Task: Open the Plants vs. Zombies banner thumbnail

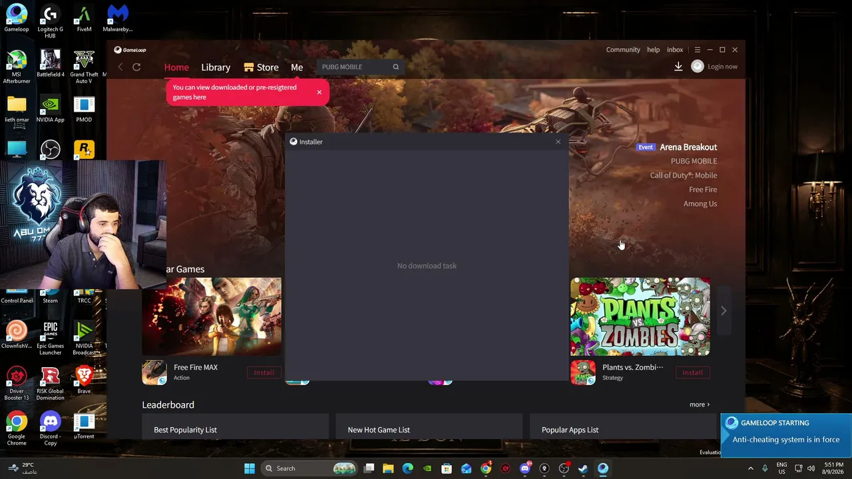Action: click(x=640, y=317)
